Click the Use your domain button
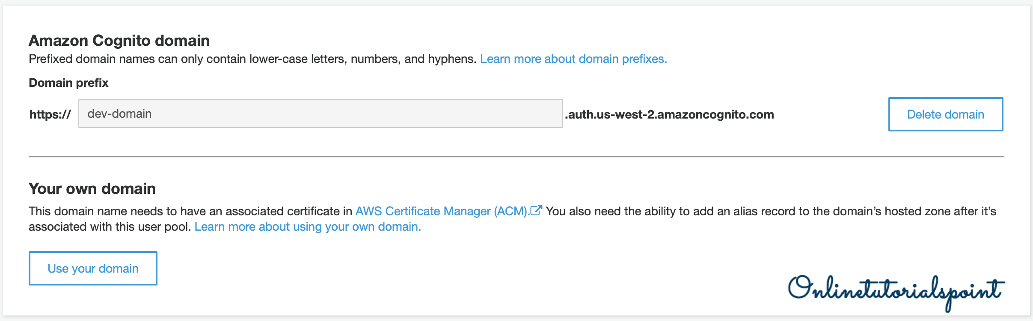The image size is (1033, 321). 93,268
